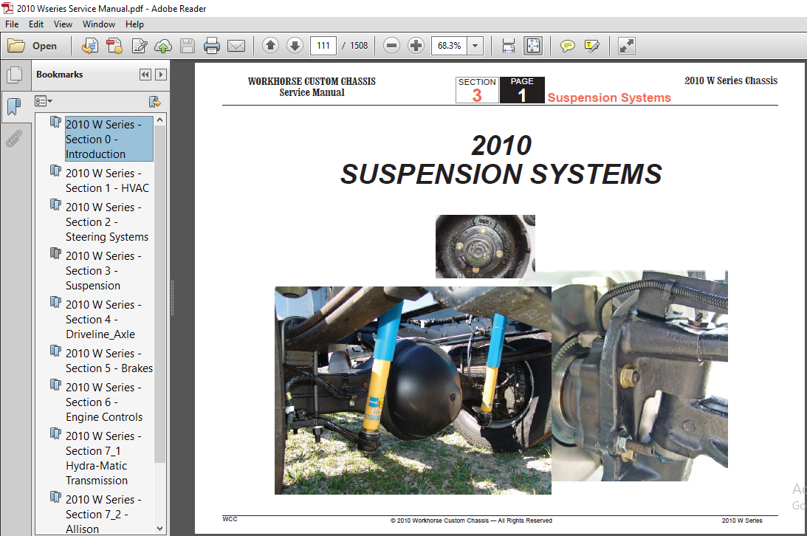Viewport: 807px width, 536px height.
Task: Click the 'WORKHORSE CUSTOM CHASSIS' header text
Action: (312, 81)
